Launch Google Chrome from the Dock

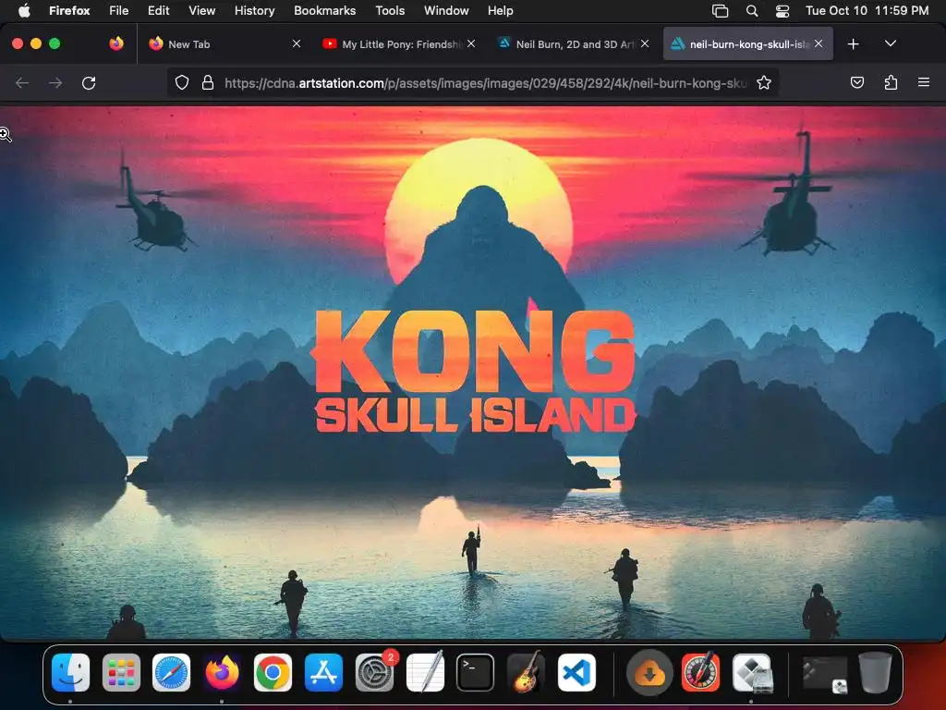click(273, 672)
